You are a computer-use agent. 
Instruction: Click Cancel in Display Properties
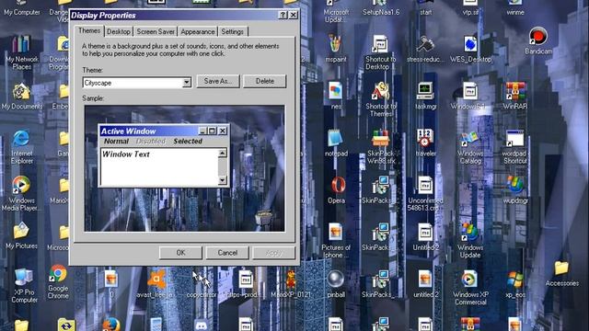coord(227,253)
